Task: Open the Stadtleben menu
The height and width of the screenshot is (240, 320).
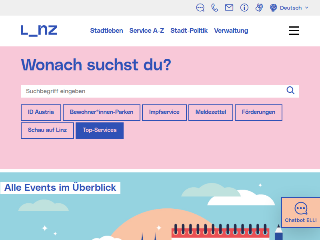Action: click(x=106, y=31)
